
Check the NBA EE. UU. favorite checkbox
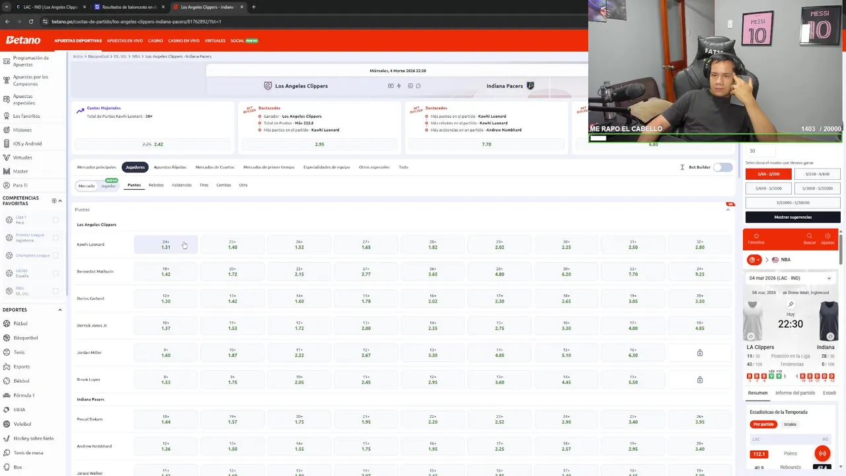56,291
